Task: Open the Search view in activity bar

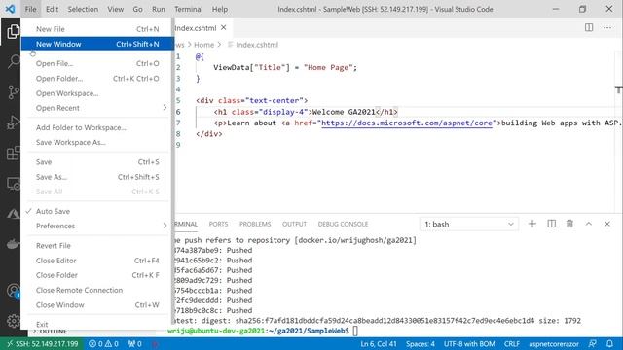Action: click(x=13, y=61)
